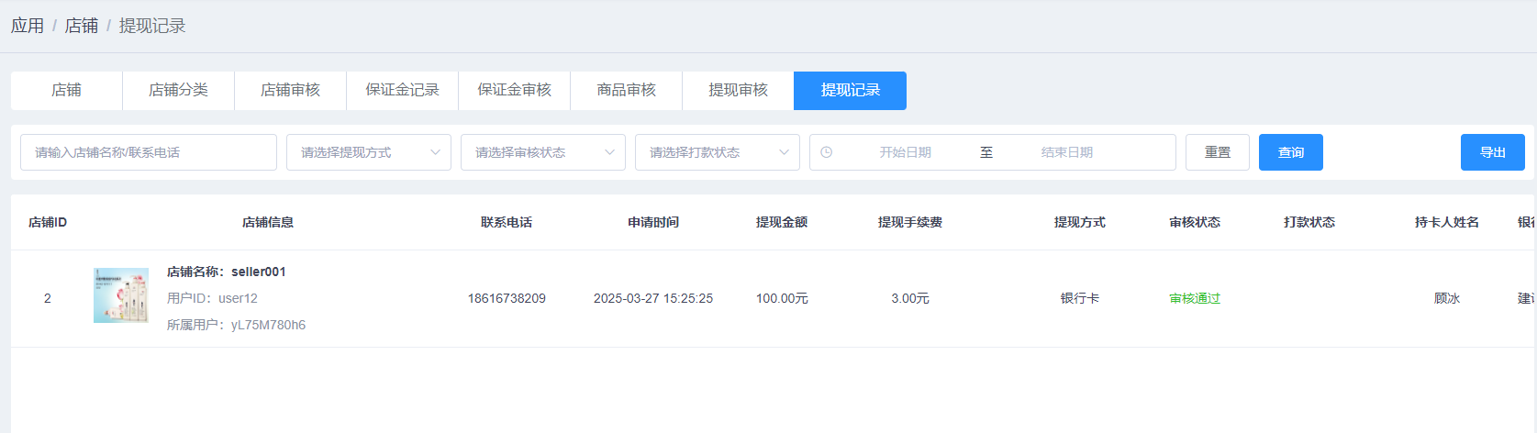Expand the withdrawal method dropdown
The height and width of the screenshot is (433, 1537).
368,152
